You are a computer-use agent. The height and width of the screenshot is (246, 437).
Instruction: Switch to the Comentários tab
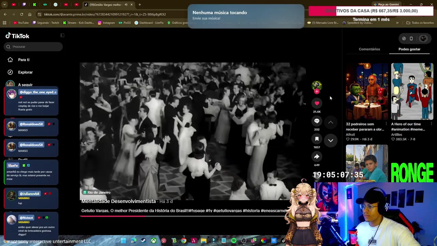click(x=369, y=49)
